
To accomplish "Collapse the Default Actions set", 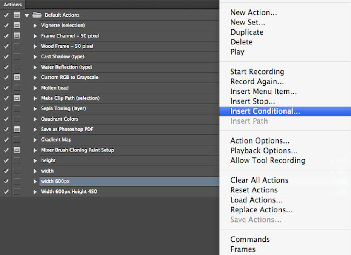I will click(26, 15).
